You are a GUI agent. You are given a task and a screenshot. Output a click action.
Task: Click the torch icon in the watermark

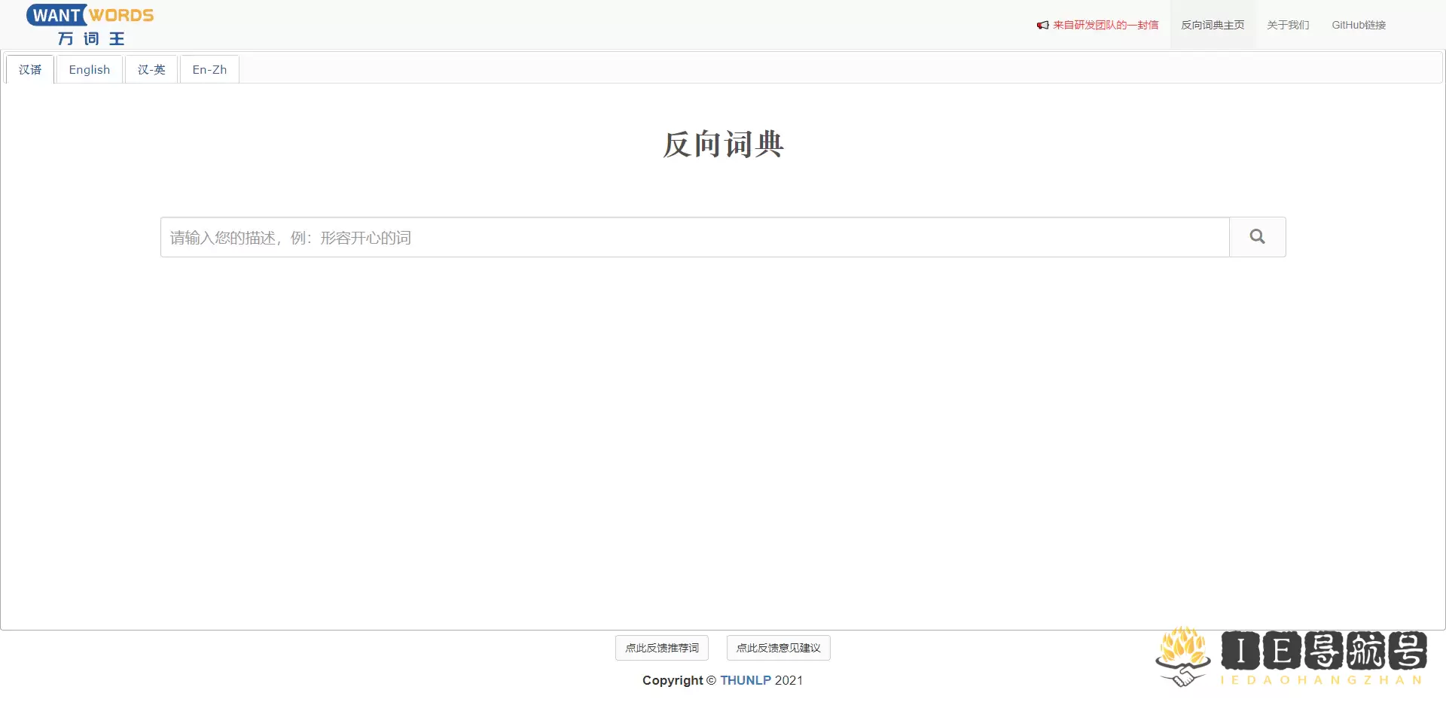click(x=1182, y=646)
